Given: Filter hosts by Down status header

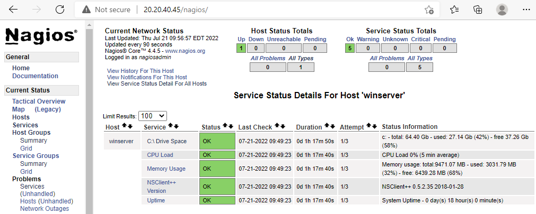Looking at the screenshot, I should click(256, 40).
